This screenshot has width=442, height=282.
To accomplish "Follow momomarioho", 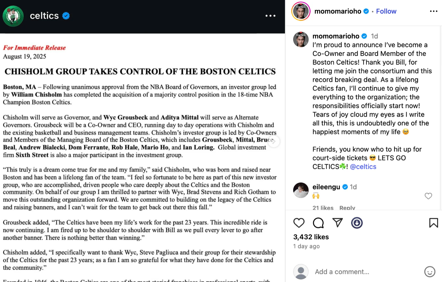I will 386,11.
